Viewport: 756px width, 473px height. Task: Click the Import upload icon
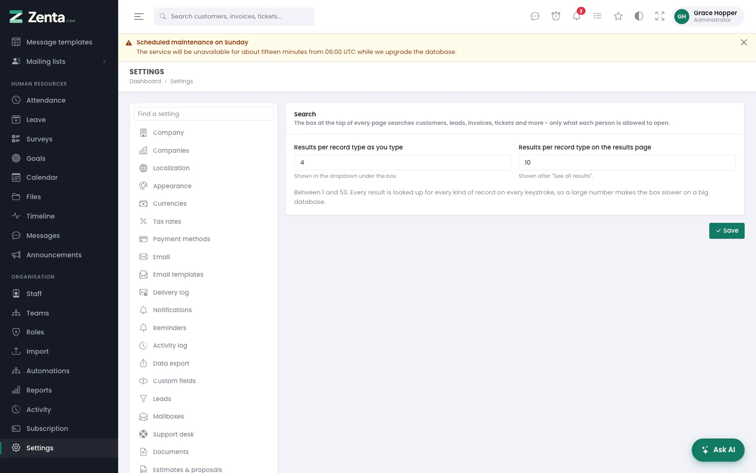click(x=16, y=351)
